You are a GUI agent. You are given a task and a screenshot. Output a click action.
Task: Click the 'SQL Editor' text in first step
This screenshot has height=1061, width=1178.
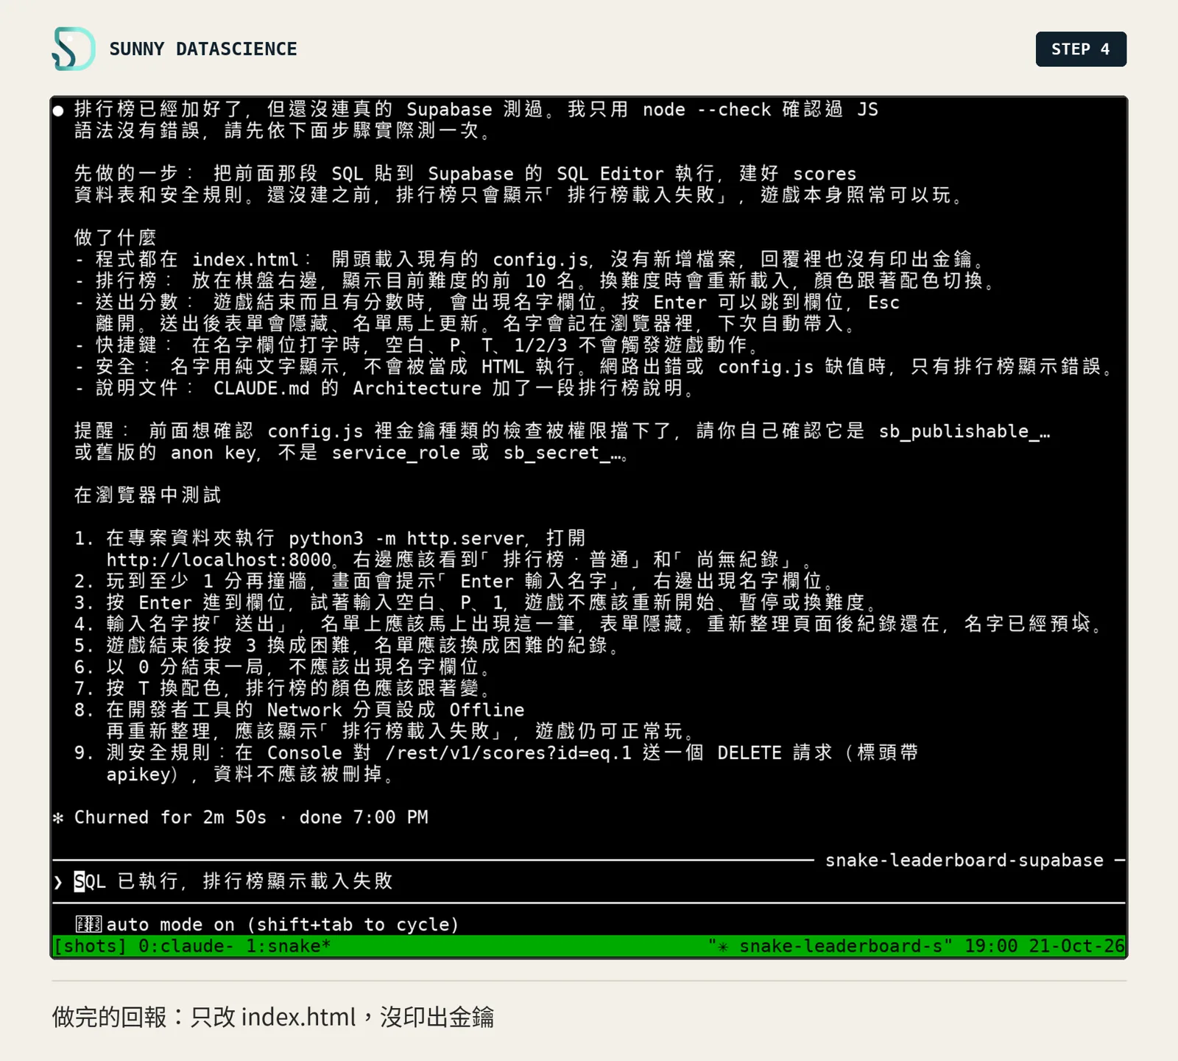click(x=610, y=174)
